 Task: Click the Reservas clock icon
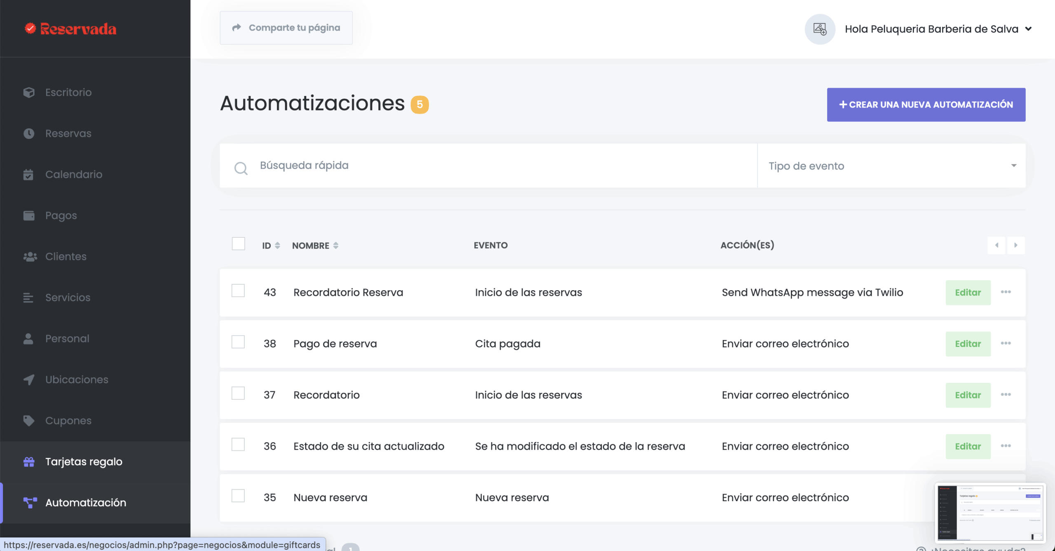29,134
